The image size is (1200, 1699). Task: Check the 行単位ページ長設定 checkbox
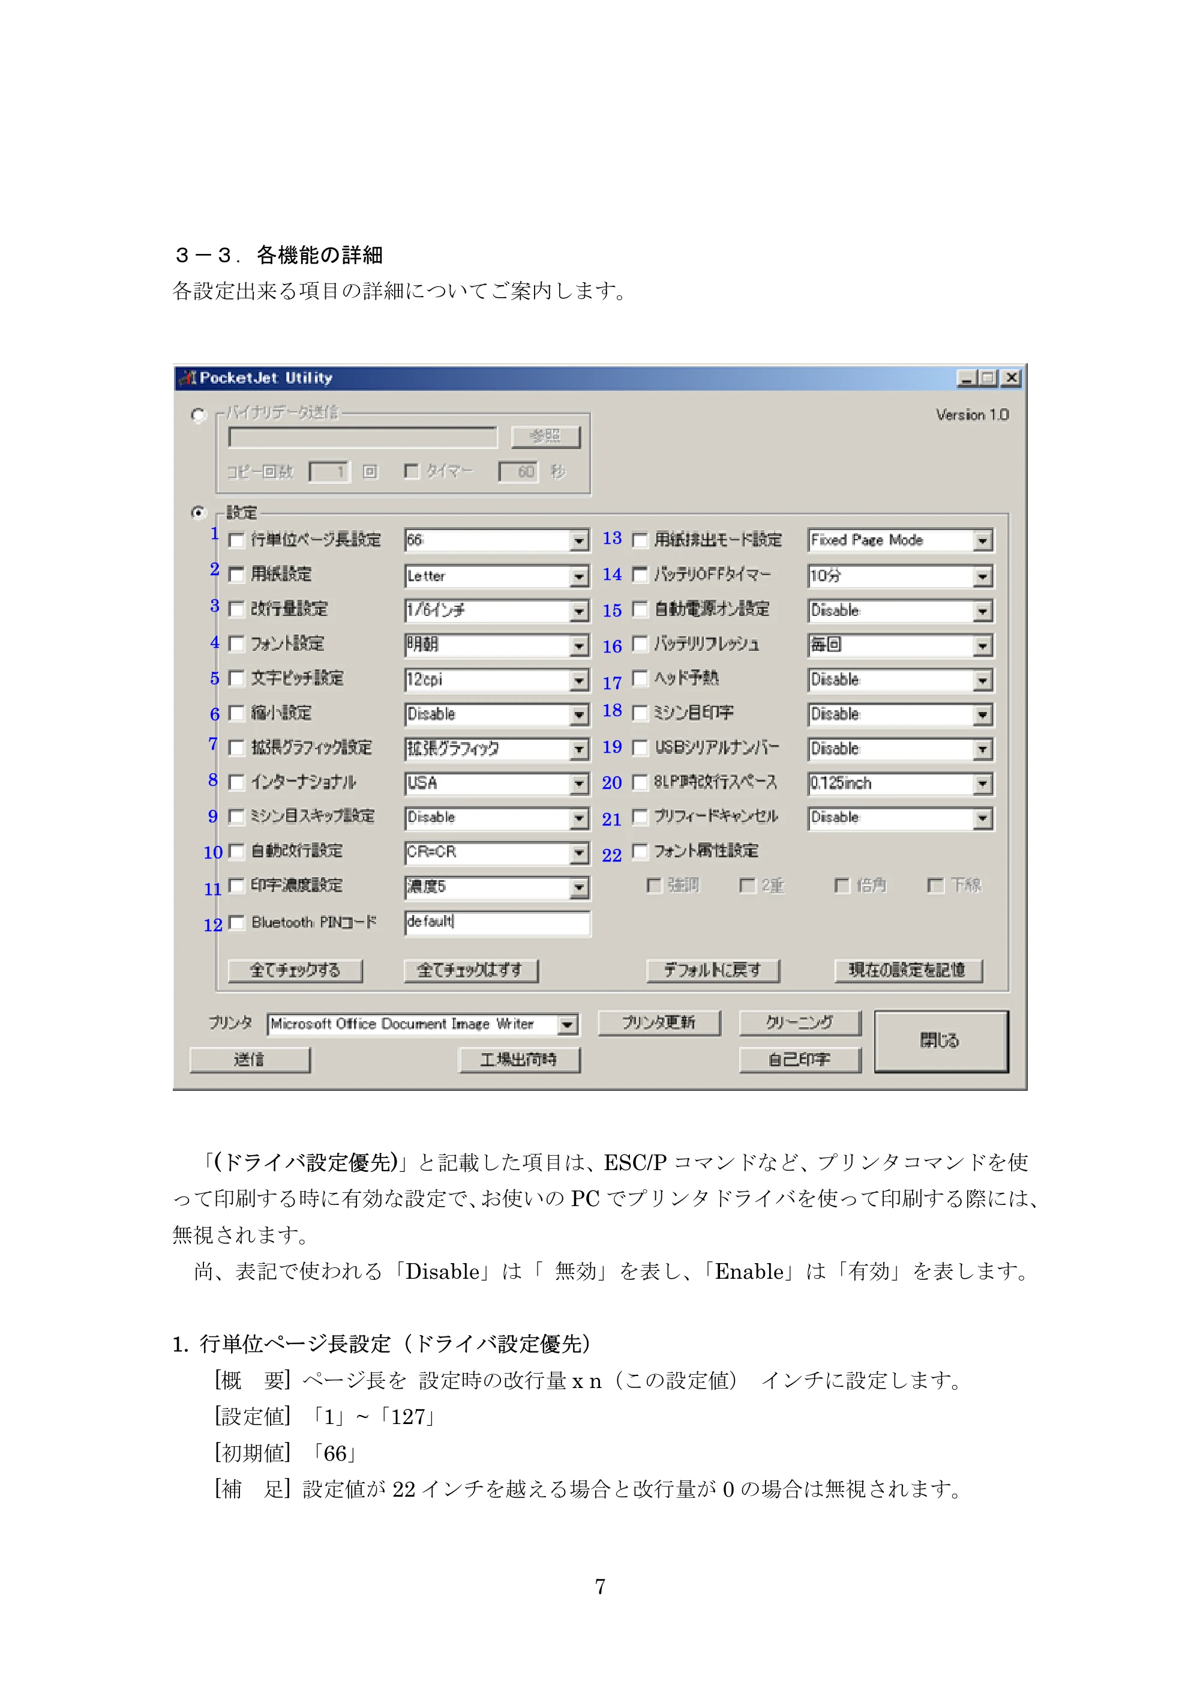(x=236, y=540)
